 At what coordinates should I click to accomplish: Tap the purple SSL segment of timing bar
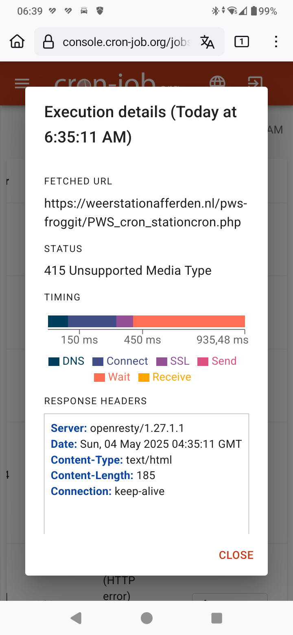[x=125, y=321]
